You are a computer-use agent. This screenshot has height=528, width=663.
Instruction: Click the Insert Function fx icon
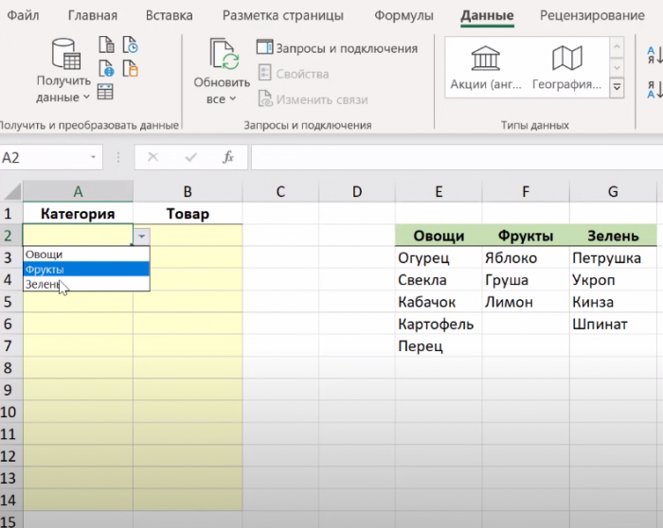point(228,158)
